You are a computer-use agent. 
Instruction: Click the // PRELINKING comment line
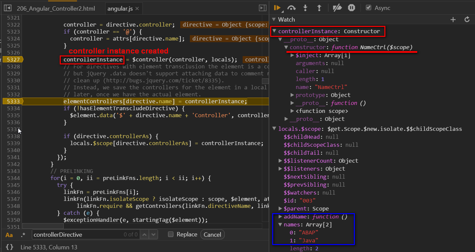click(x=72, y=171)
